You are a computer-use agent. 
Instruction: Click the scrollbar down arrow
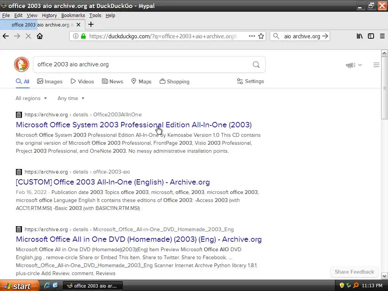pos(384,276)
